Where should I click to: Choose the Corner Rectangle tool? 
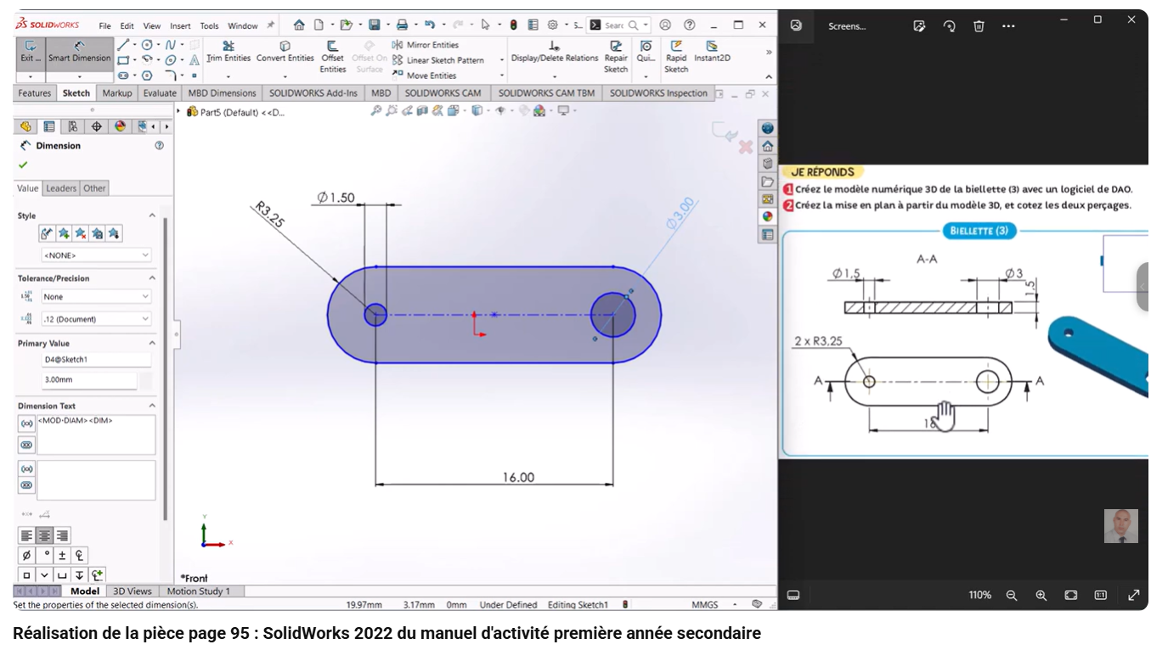click(124, 59)
